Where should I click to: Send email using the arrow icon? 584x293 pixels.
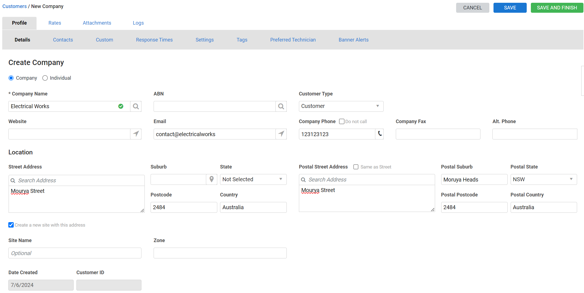(281, 134)
